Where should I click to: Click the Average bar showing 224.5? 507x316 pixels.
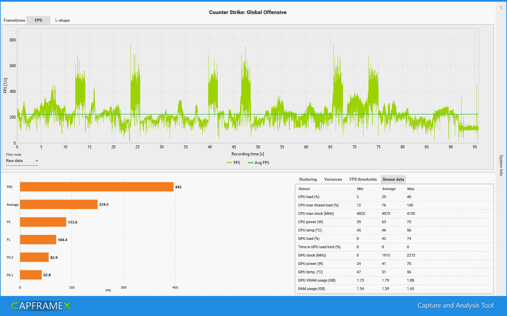[59, 204]
